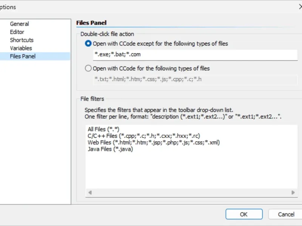Click the greyed-out *.txt;*.html extensions field

click(x=195, y=79)
